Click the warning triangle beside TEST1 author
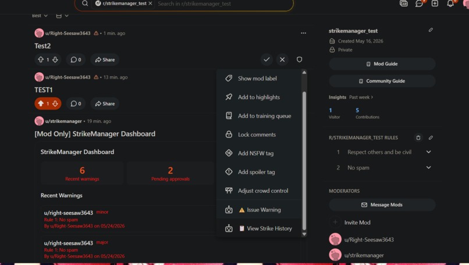 point(96,77)
